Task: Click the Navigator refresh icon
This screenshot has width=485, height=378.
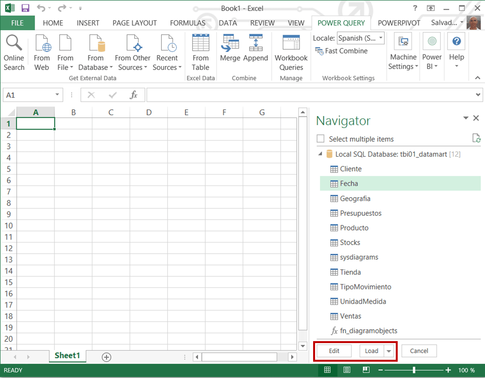Action: pyautogui.click(x=476, y=138)
